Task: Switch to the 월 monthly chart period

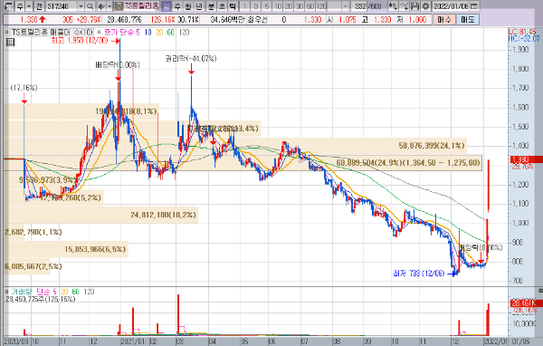Action: click(x=188, y=6)
